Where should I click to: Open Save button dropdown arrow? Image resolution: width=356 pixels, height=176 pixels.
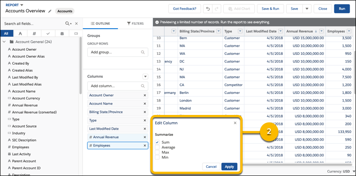click(307, 9)
